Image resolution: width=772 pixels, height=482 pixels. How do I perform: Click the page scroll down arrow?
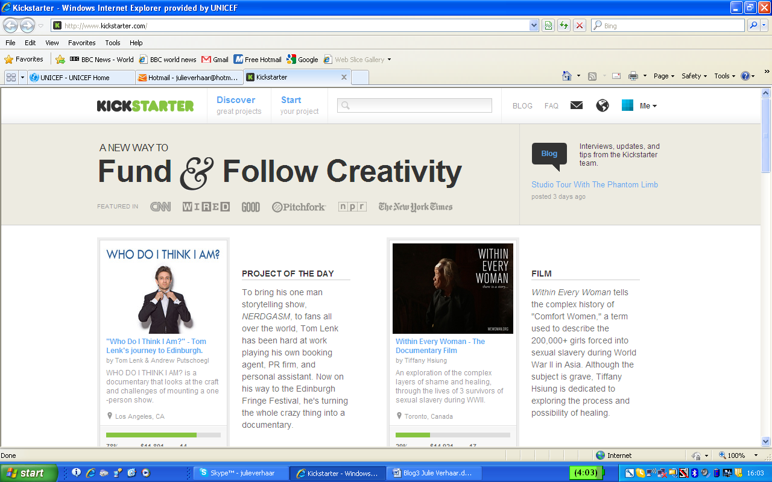point(766,441)
